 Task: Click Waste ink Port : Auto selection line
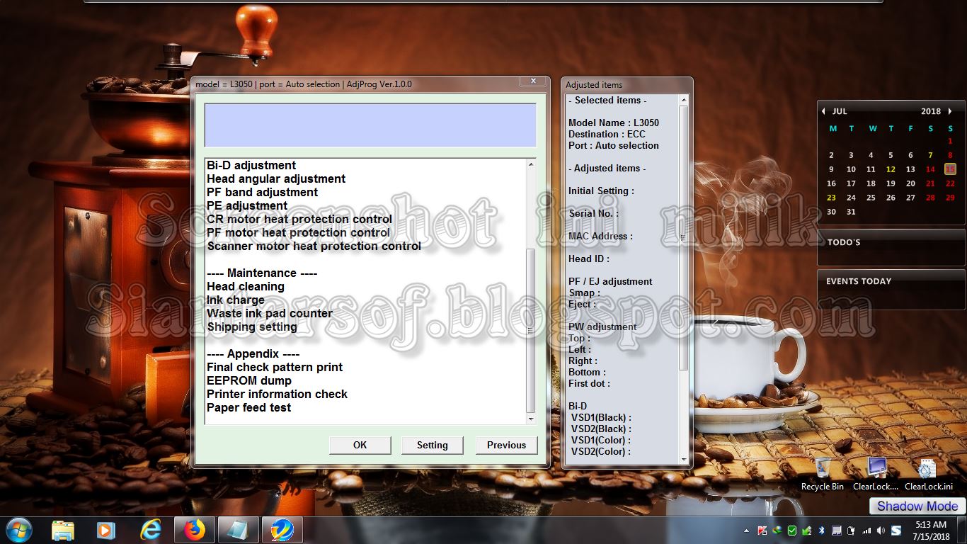coord(613,145)
